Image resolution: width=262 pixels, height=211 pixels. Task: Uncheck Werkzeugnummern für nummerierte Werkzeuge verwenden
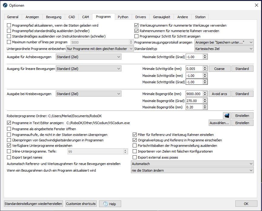pyautogui.click(x=137, y=25)
